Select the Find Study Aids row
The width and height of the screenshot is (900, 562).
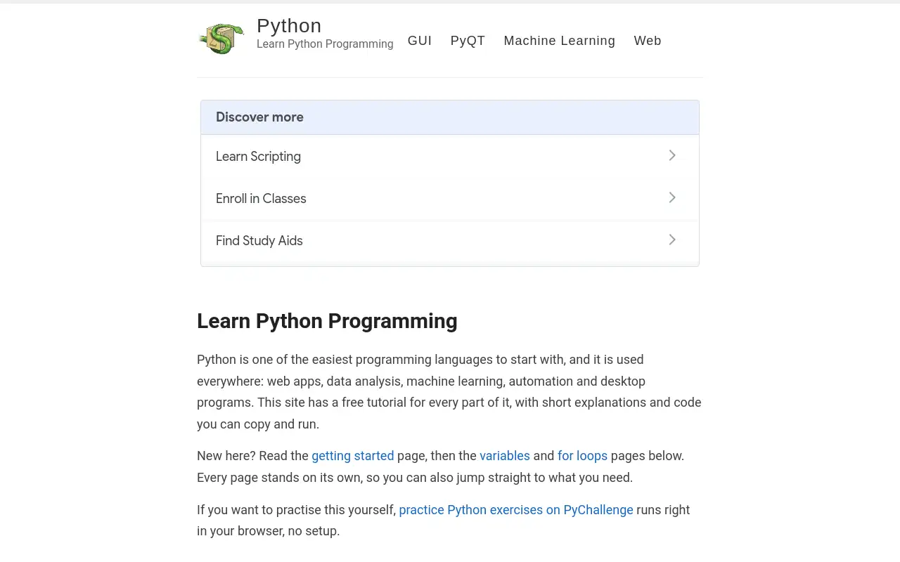coord(450,240)
